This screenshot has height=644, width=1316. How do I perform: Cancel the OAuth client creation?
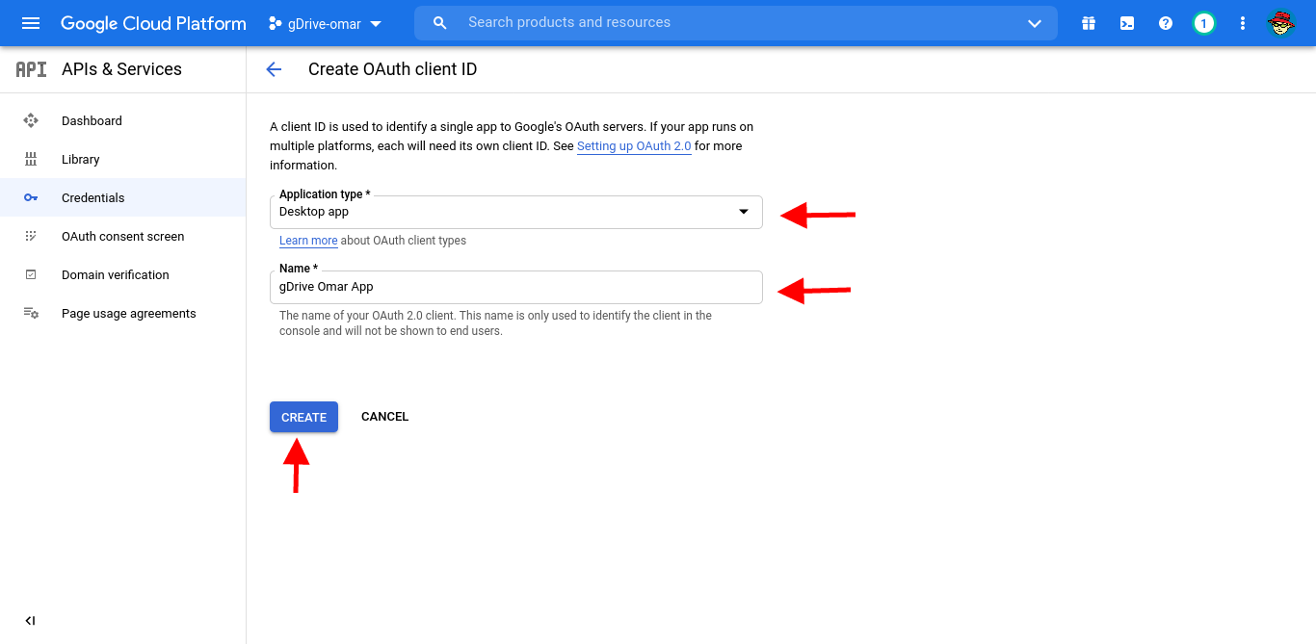384,416
